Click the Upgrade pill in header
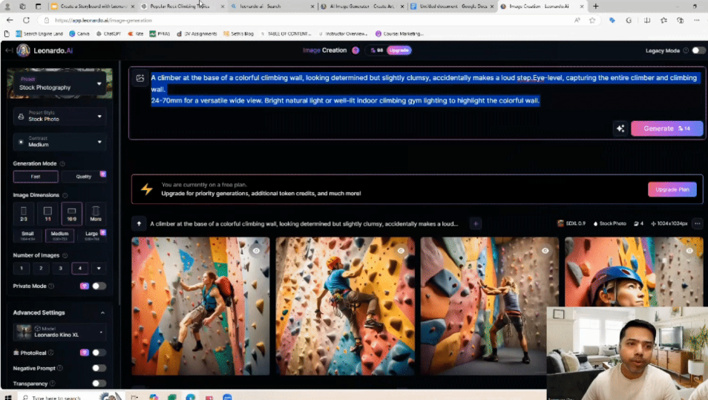The image size is (708, 400). point(399,50)
